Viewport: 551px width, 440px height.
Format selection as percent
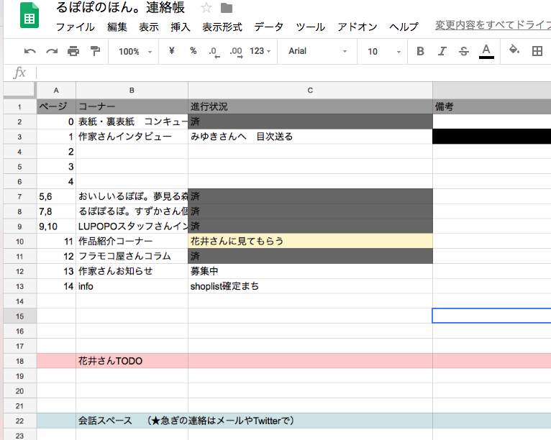[193, 51]
